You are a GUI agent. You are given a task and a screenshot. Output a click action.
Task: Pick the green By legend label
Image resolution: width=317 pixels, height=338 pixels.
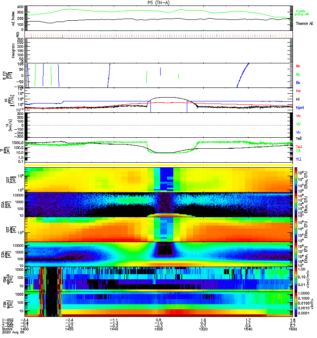pos(298,74)
